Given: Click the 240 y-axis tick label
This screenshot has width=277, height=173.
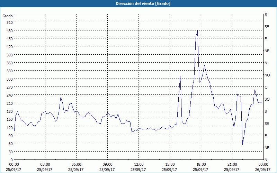Looking at the screenshot, I should 10,95.
